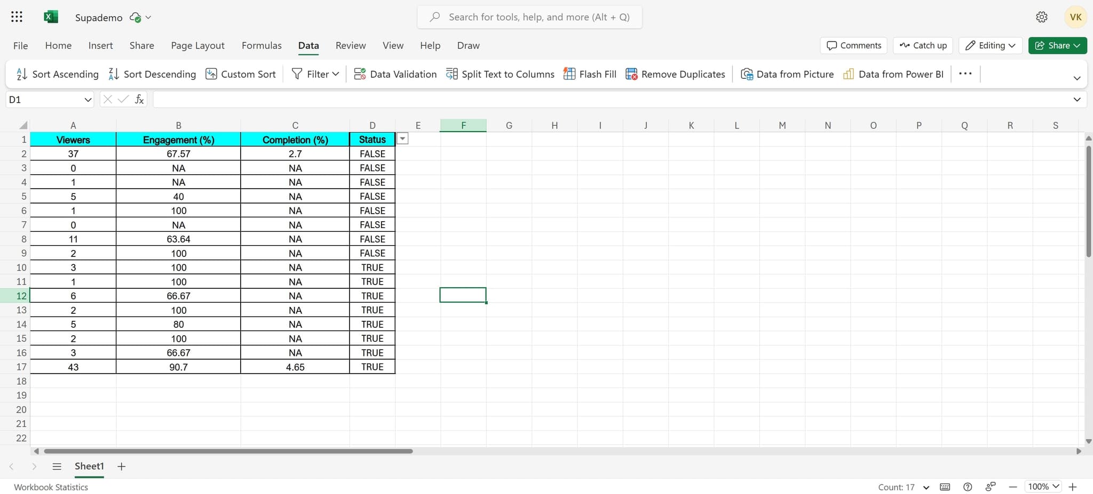Image resolution: width=1093 pixels, height=494 pixels.
Task: Apply Flash Fill to the data
Action: [590, 74]
